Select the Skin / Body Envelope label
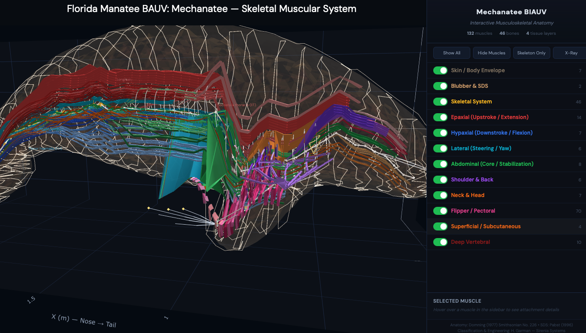Screen dimensions: 586x333 [x=478, y=70]
